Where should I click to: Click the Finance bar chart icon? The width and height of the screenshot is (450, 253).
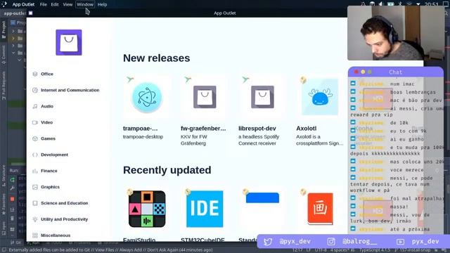click(35, 171)
